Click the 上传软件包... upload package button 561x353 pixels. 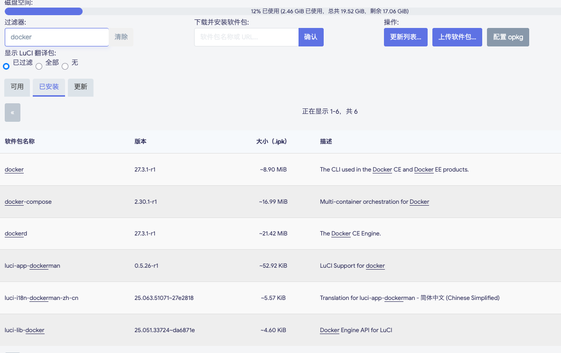pos(457,37)
